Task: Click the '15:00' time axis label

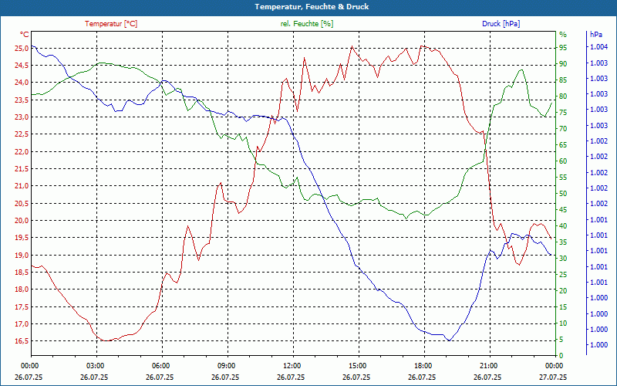Action: pyautogui.click(x=356, y=366)
